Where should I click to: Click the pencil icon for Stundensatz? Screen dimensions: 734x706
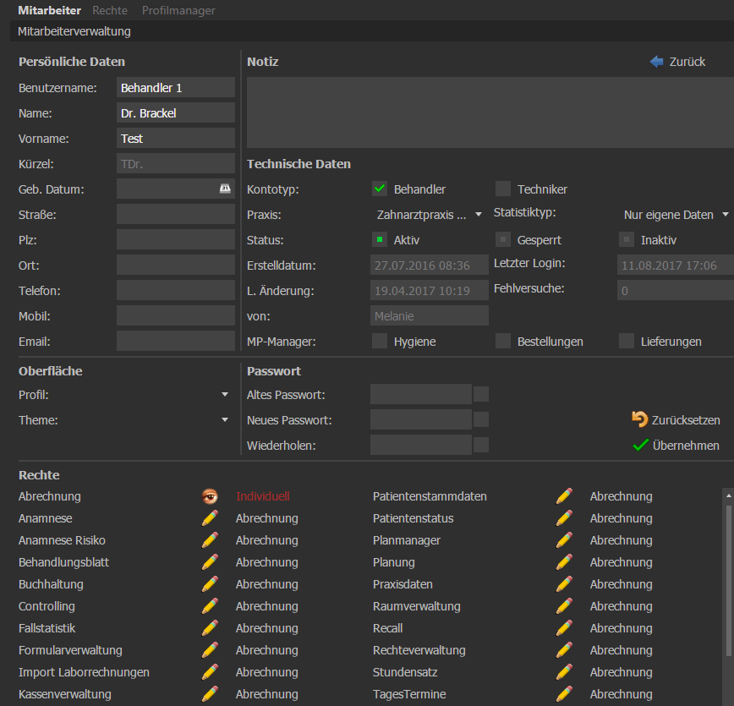tap(564, 672)
